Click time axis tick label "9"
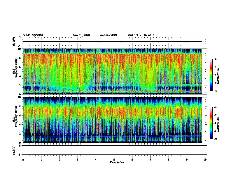This screenshot has width=231, height=179. coord(187,160)
